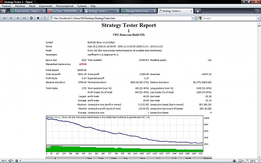Open the Kirjanmerkit menu
This screenshot has height=163, width=261.
[46, 6]
